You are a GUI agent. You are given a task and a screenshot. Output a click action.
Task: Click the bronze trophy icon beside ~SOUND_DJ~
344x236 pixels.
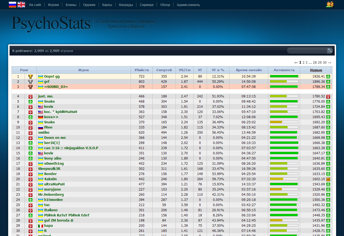pos(31,87)
